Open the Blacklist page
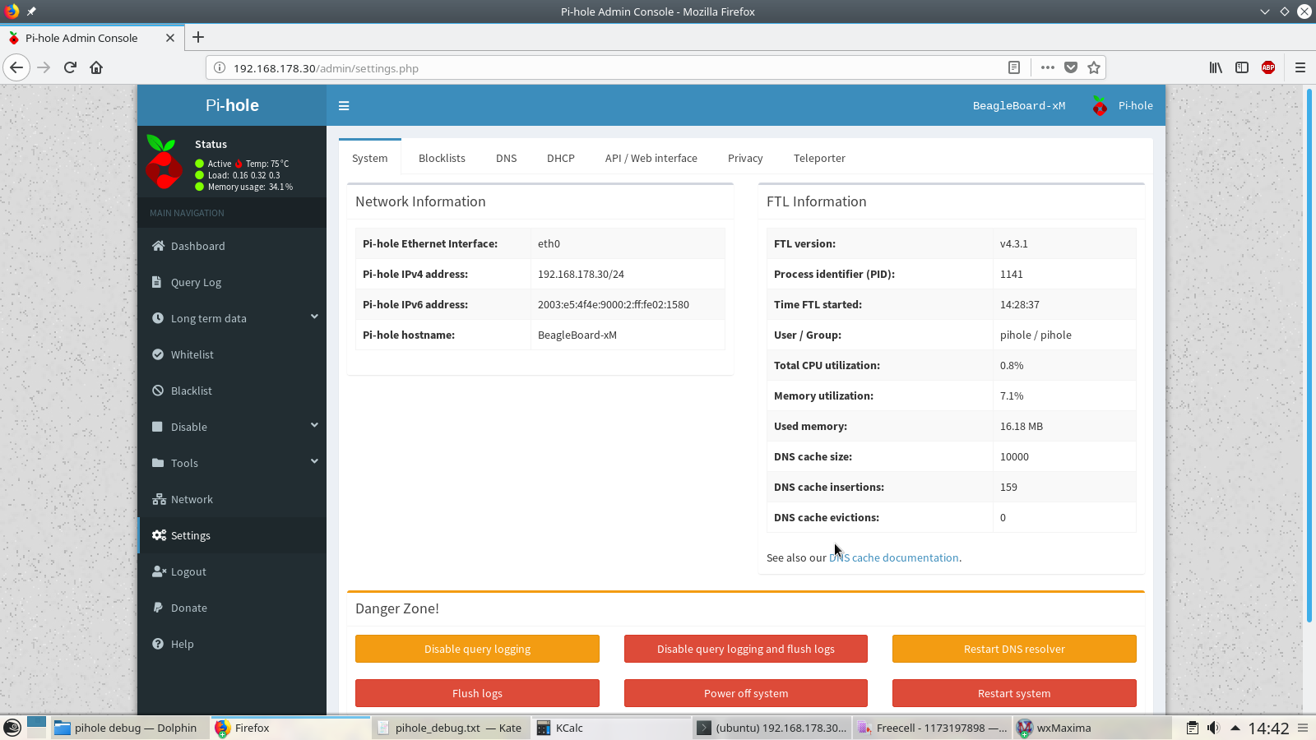This screenshot has width=1316, height=740. [232, 391]
